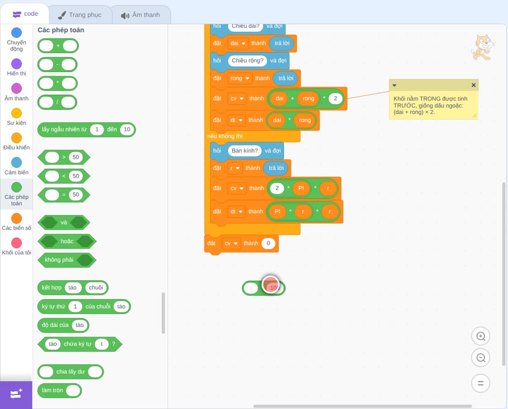Viewport: 508px width, 409px height.
Task: Expand the cv dropdown beside (dai + rong) * 2
Action: click(237, 98)
